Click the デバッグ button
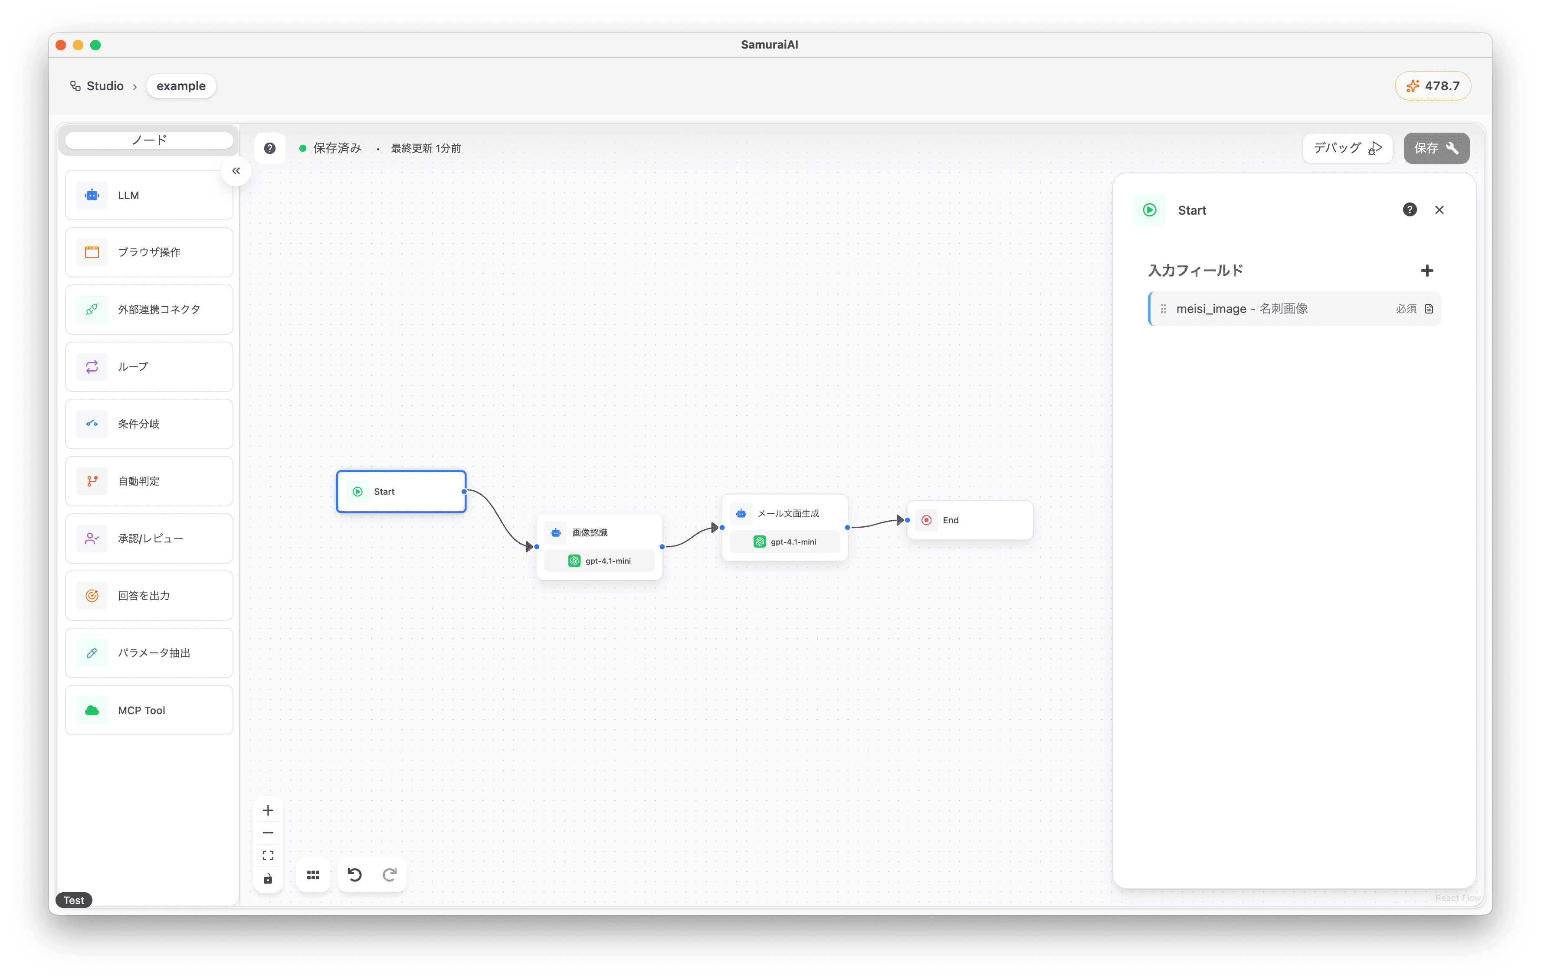This screenshot has height=979, width=1541. pyautogui.click(x=1347, y=148)
